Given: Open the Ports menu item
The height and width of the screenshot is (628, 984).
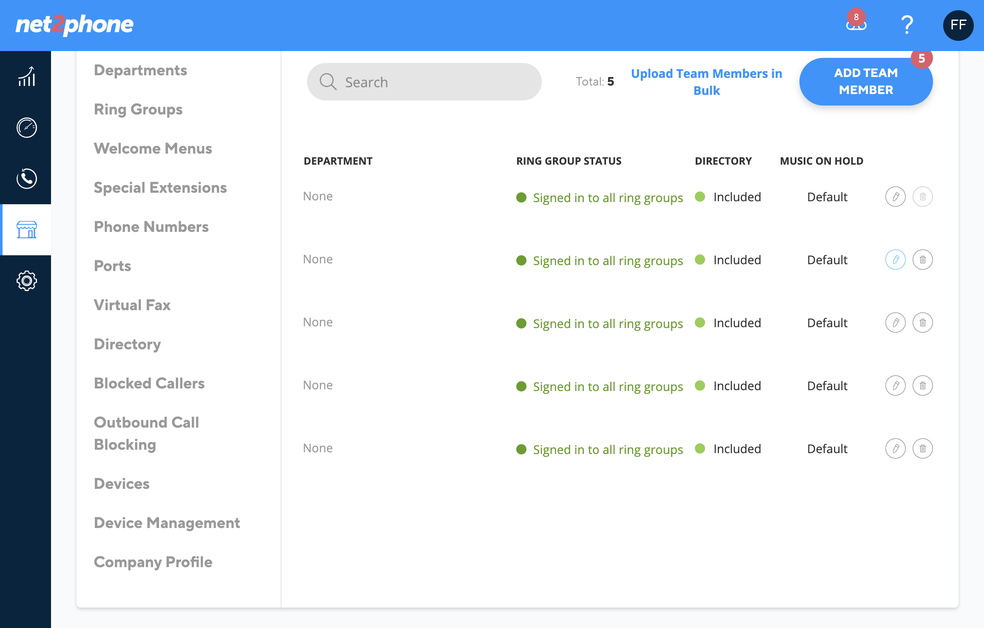Looking at the screenshot, I should pos(113,266).
